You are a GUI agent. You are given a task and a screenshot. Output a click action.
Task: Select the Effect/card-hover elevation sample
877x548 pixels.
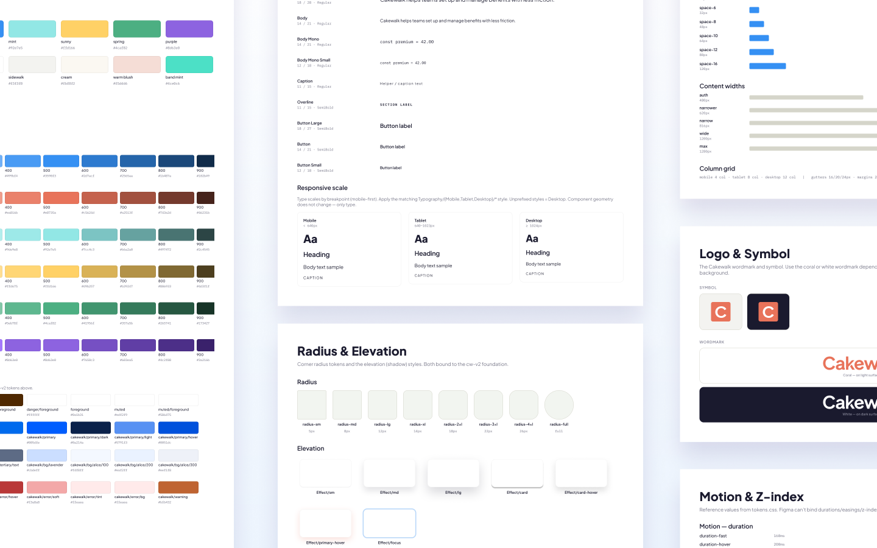(x=581, y=473)
